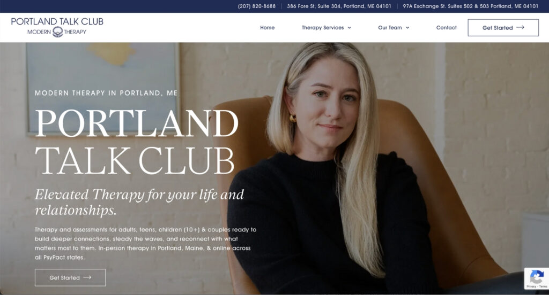
Task: Click the arrow in the header Get Started button
Action: [x=520, y=27]
